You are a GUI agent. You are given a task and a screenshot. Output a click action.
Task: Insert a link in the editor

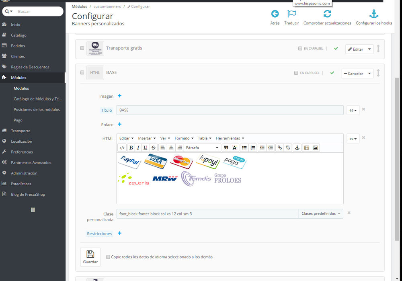[280, 148]
